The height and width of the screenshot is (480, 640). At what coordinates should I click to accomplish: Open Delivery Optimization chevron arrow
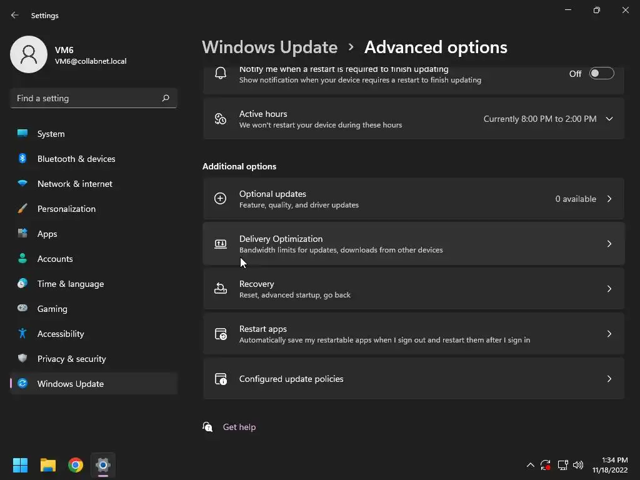click(x=609, y=244)
